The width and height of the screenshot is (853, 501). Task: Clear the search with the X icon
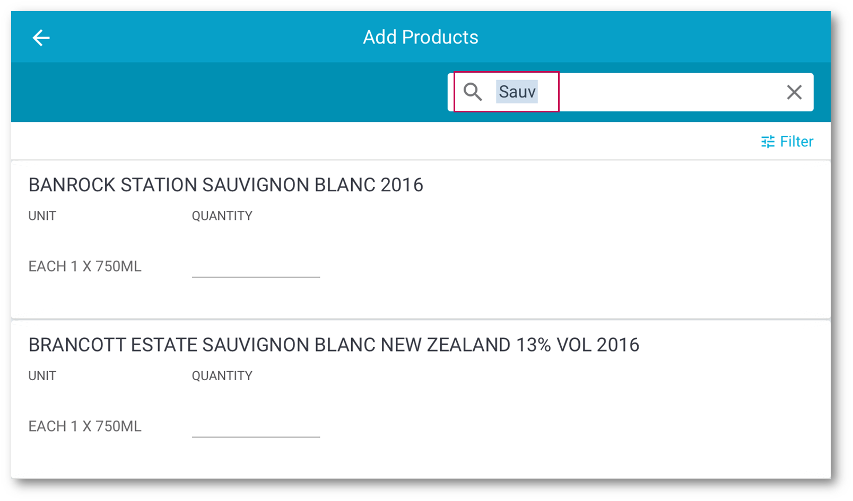(x=794, y=92)
